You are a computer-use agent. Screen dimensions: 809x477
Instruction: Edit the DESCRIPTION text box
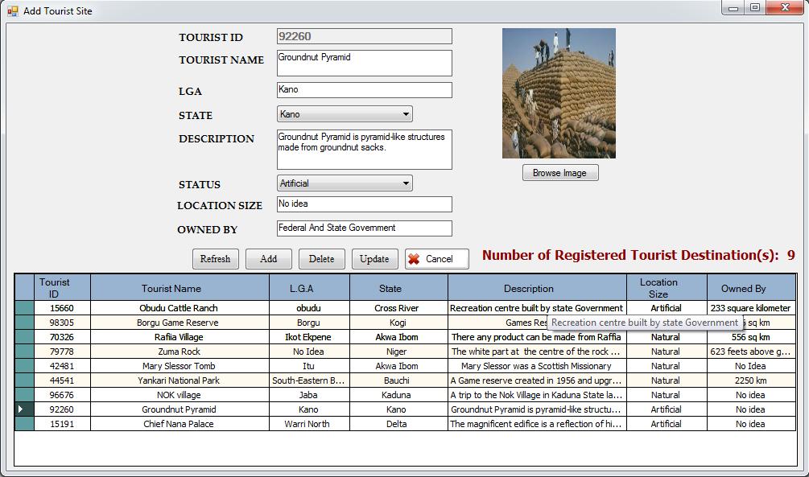(x=364, y=150)
